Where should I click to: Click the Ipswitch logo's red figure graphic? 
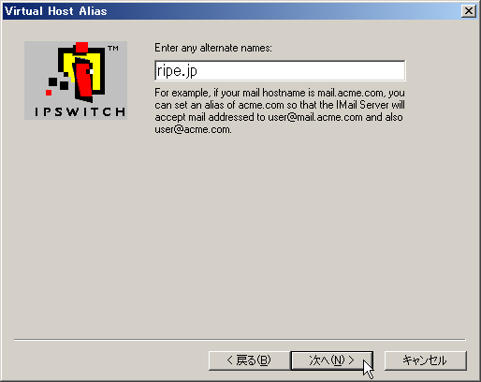click(83, 81)
